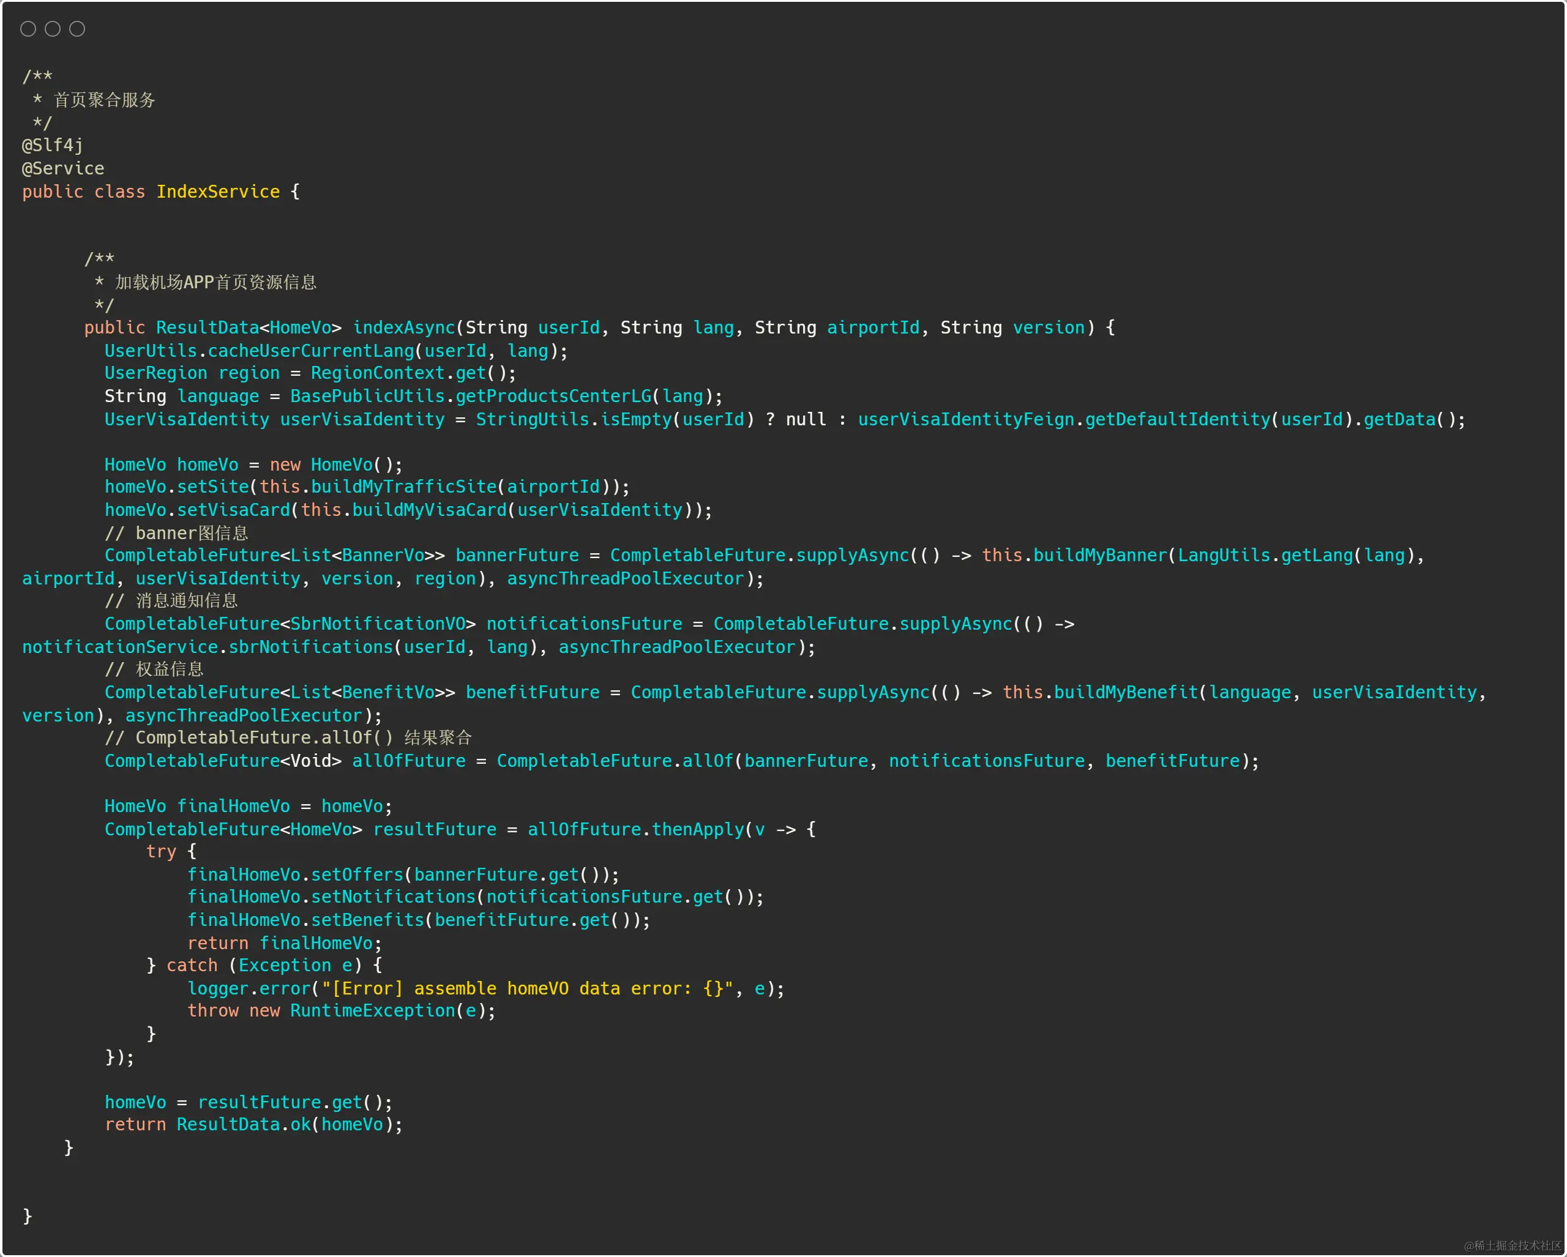Click the getProductsCenterLG method call
Image resolution: width=1567 pixels, height=1257 pixels.
[553, 396]
